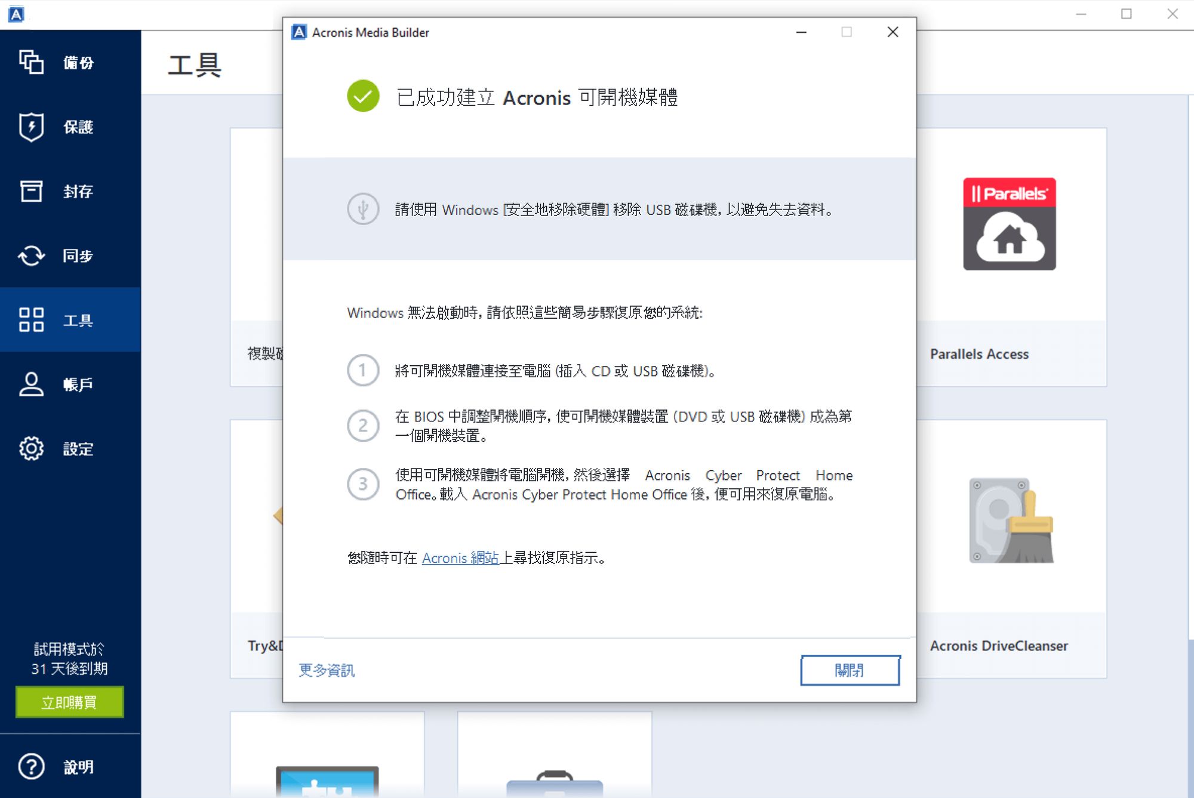This screenshot has width=1194, height=798.
Task: Minimize the Acronis Media Builder dialog
Action: point(801,32)
